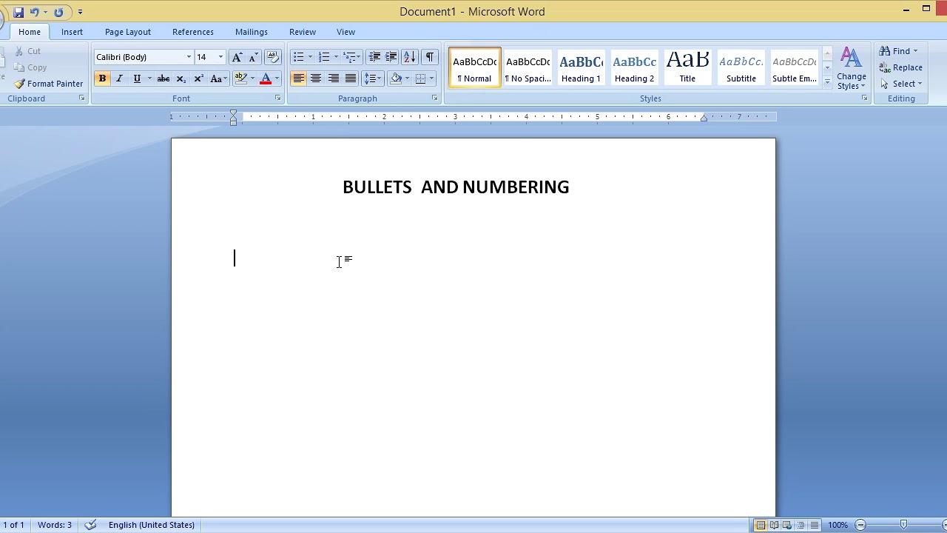This screenshot has height=533, width=947.
Task: Click the proofing check icon in status bar
Action: coord(90,525)
